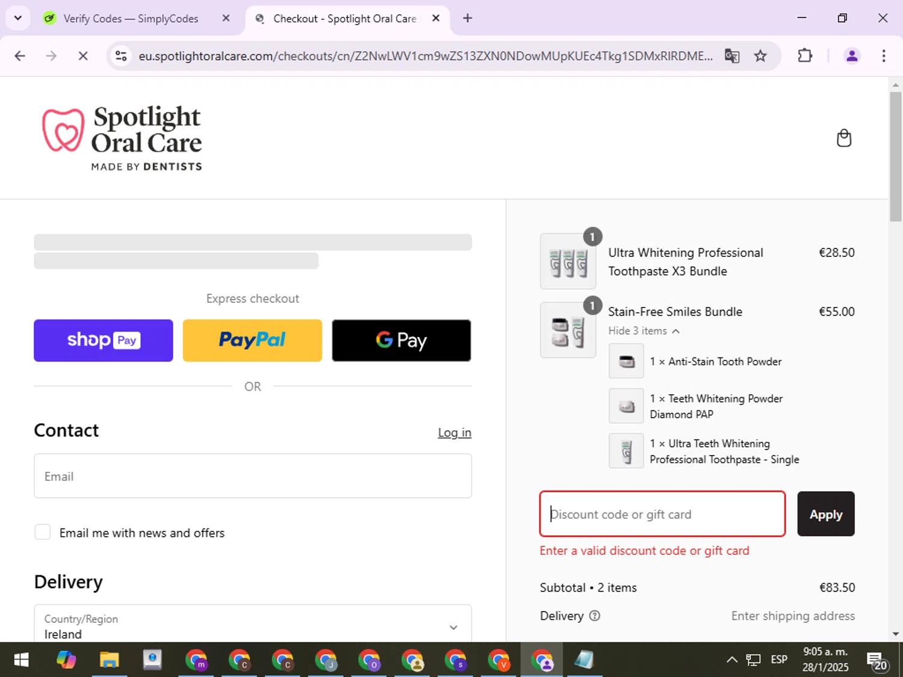Open the Chrome taskbar icon with O badge
903x677 pixels.
[x=369, y=660]
